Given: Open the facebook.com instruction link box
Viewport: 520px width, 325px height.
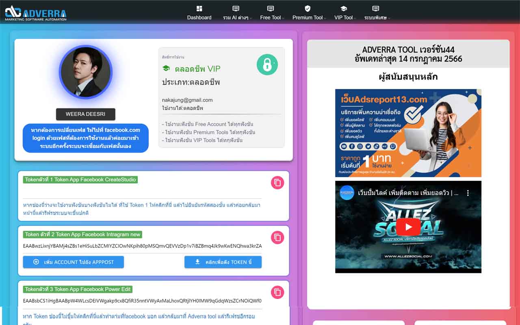Looking at the screenshot, I should (85, 138).
